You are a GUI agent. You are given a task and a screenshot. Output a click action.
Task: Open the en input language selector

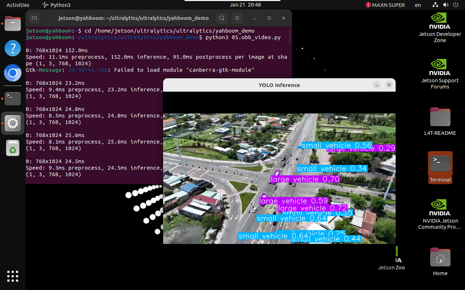418,5
